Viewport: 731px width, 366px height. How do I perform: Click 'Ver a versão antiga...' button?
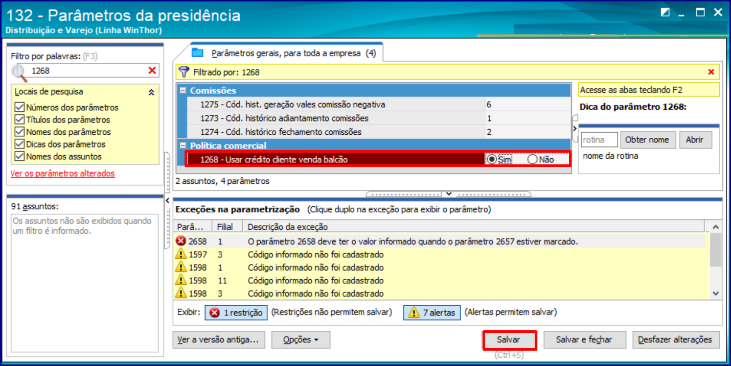[219, 339]
